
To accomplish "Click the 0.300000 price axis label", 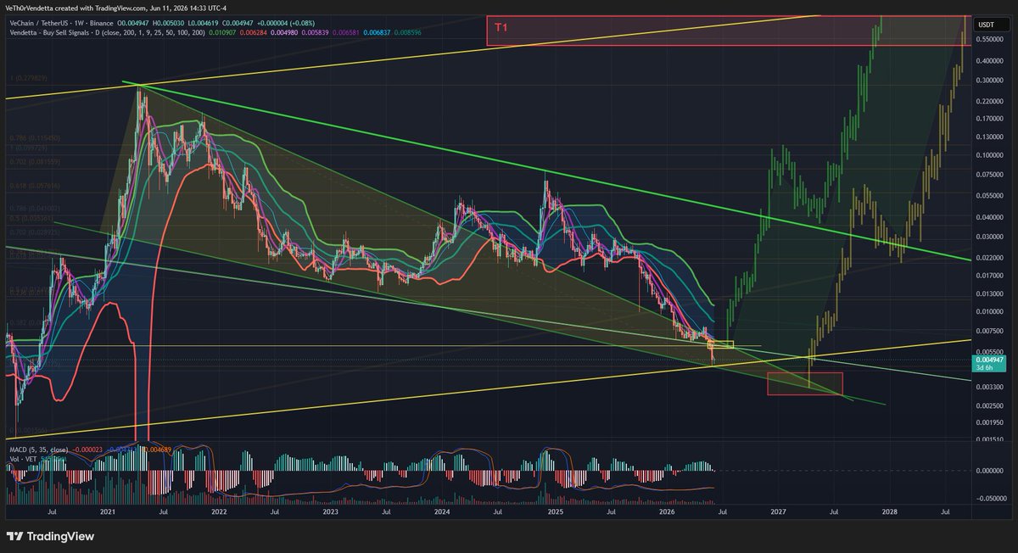I will pos(990,81).
